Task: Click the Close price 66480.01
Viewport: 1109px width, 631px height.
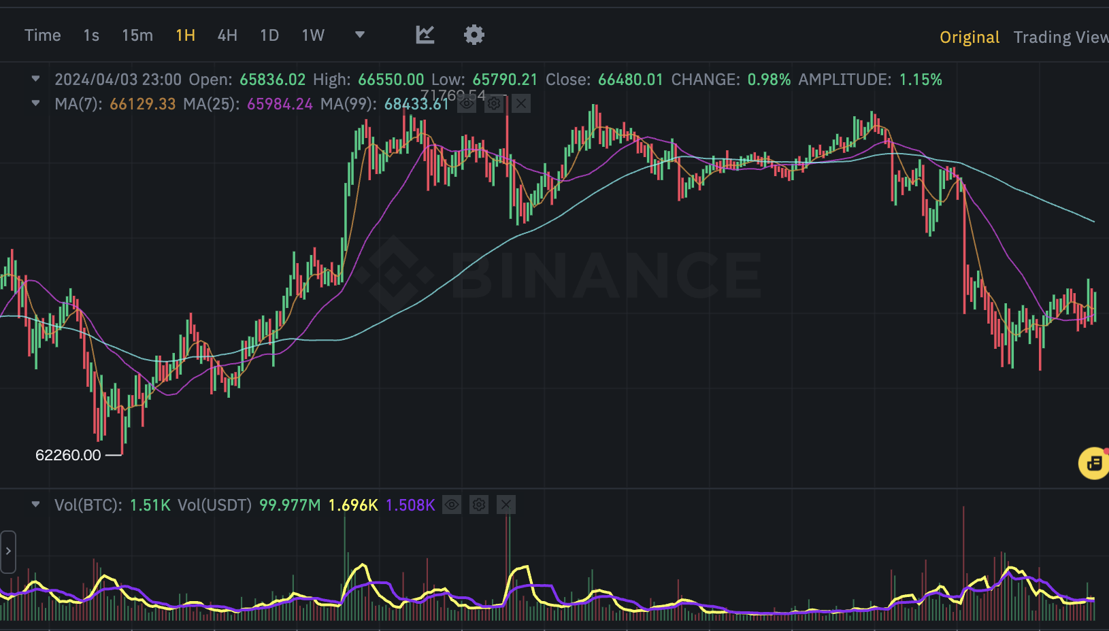Action: point(631,80)
